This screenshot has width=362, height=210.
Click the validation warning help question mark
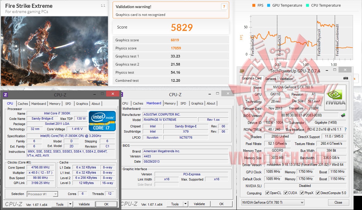click(x=224, y=7)
